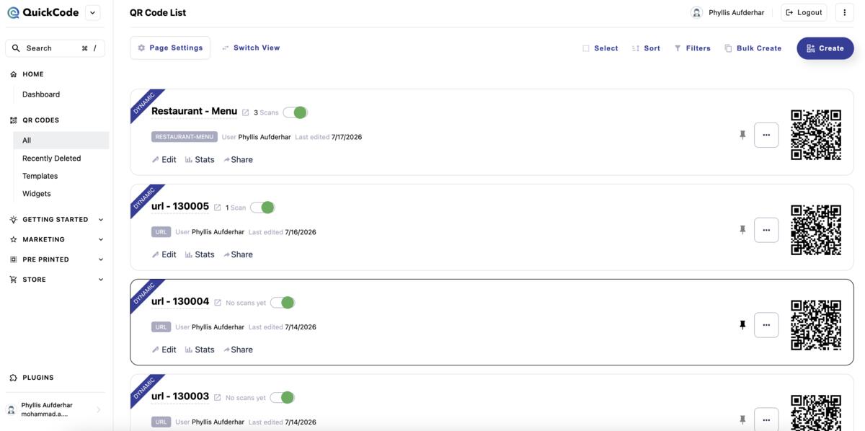Click the Home icon in sidebar
This screenshot has height=431, width=865.
[x=13, y=74]
